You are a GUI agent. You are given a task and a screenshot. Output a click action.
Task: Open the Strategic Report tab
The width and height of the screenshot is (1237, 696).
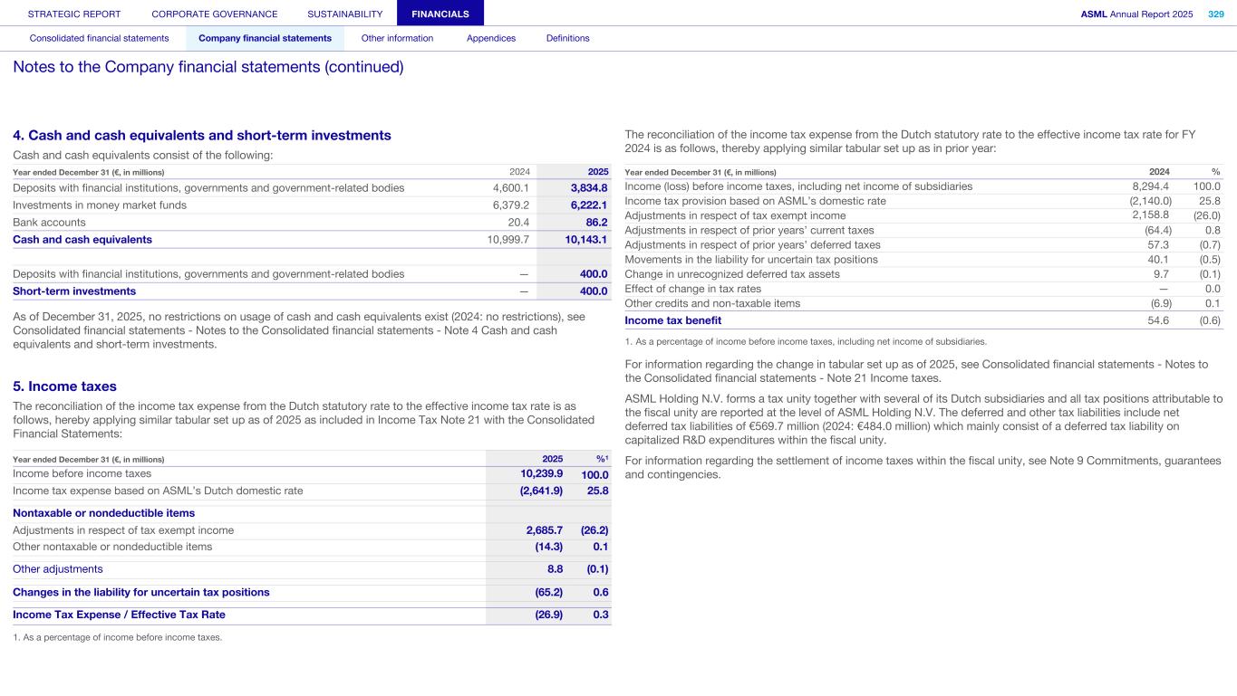[x=74, y=14]
